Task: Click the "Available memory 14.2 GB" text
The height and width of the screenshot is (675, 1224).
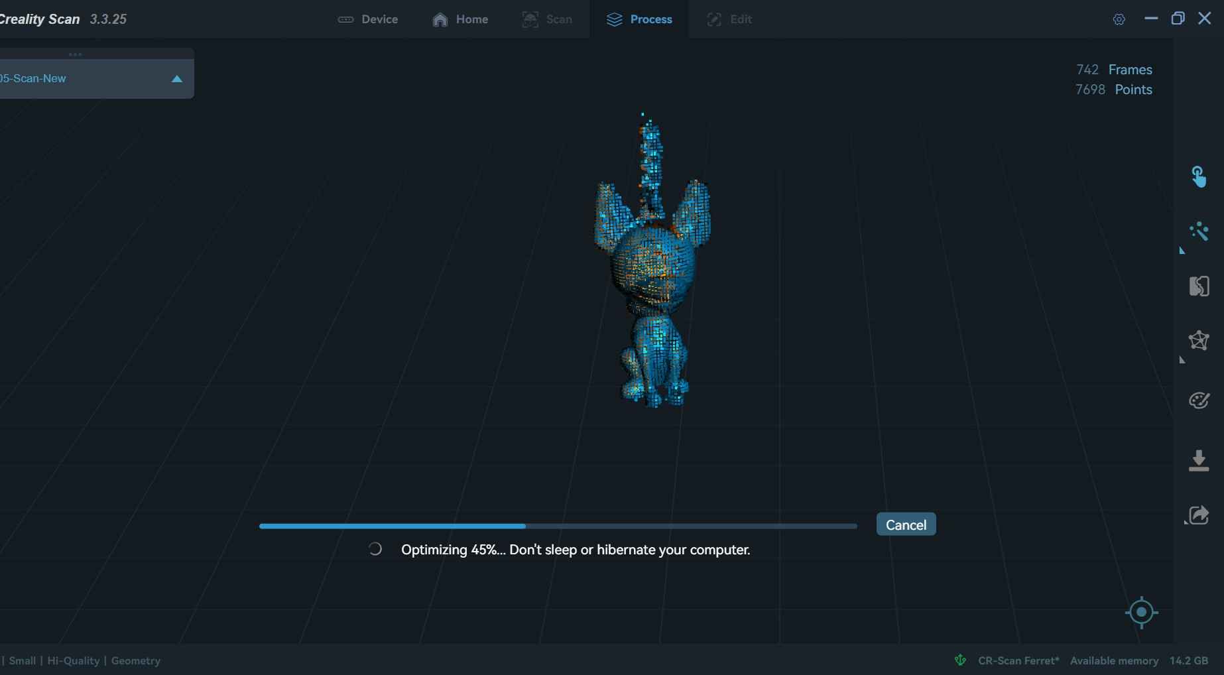Action: [x=1139, y=660]
